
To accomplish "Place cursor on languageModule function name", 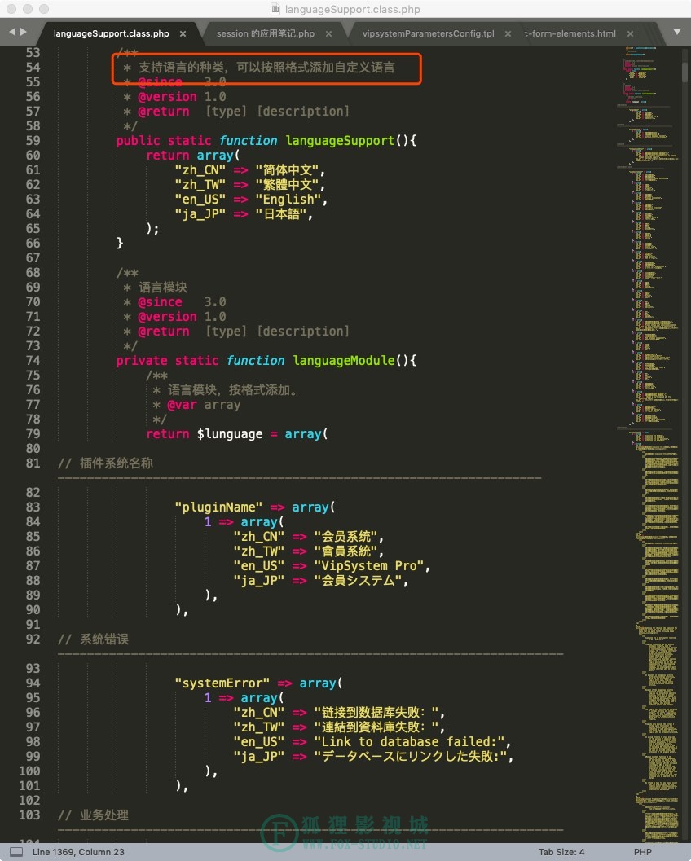I will click(344, 361).
